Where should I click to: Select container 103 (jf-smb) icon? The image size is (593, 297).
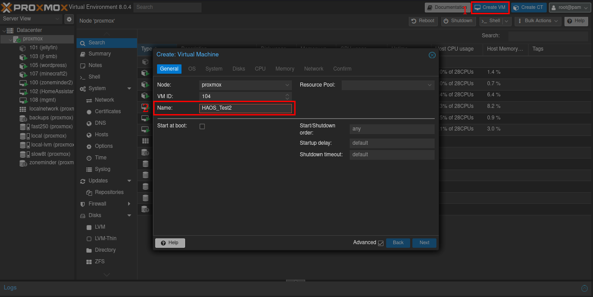(23, 57)
